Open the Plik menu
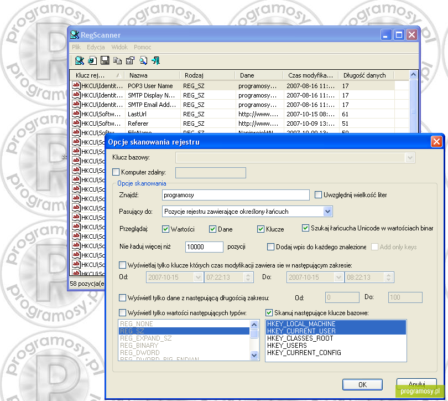 point(76,47)
